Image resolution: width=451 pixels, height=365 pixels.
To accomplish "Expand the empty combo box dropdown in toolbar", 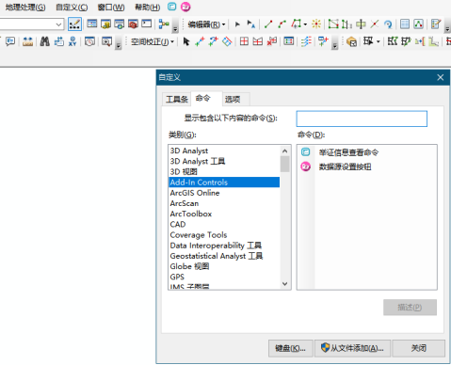I will pyautogui.click(x=58, y=24).
